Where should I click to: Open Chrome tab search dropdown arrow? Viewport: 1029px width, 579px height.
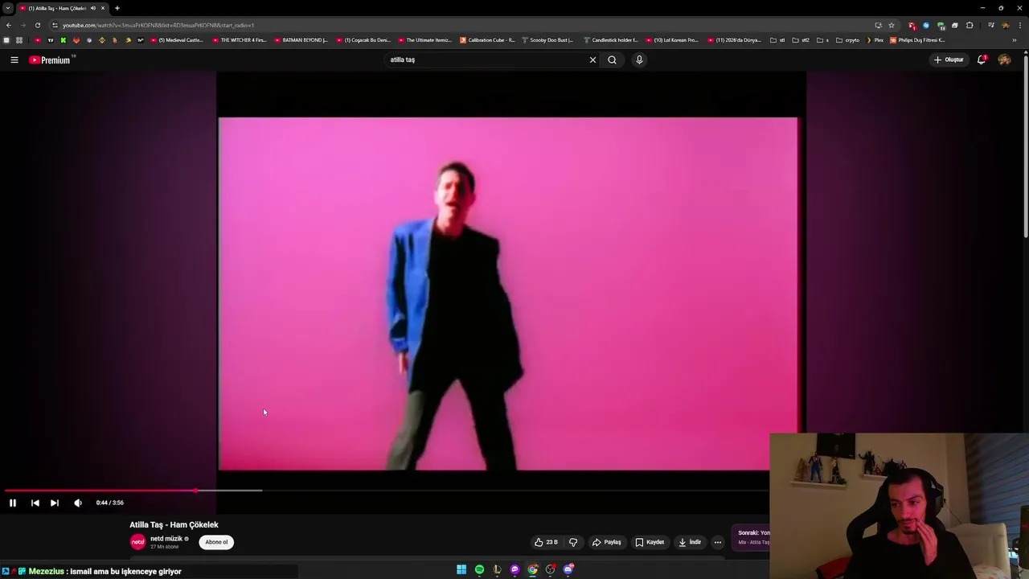tap(7, 8)
